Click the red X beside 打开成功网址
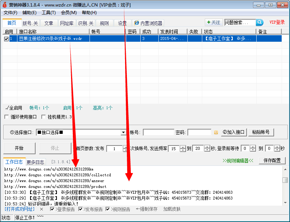Image resolution: width=290 pixels, height=222 pixels. coord(42,209)
